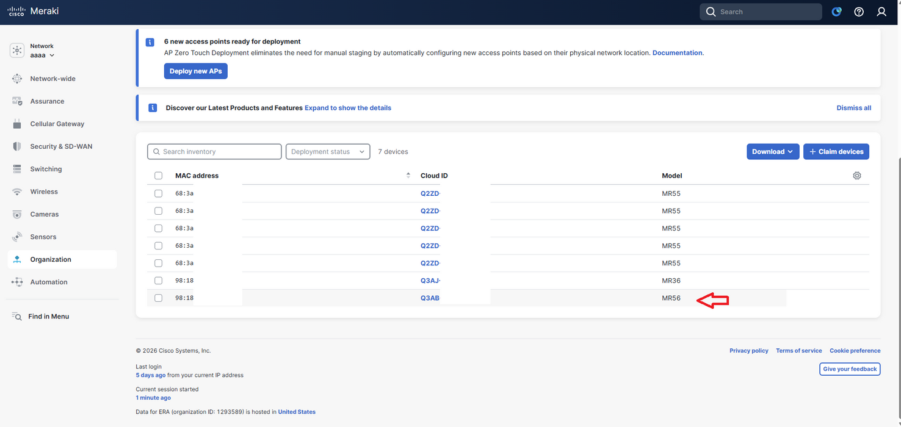The height and width of the screenshot is (427, 901).
Task: Click the Cisco Meraki logo
Action: click(33, 11)
